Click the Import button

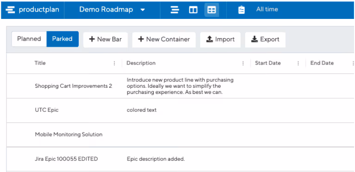[220, 39]
